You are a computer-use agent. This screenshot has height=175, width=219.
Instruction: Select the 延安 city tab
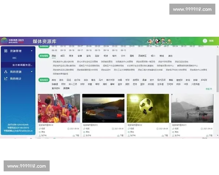pyautogui.click(x=97, y=56)
